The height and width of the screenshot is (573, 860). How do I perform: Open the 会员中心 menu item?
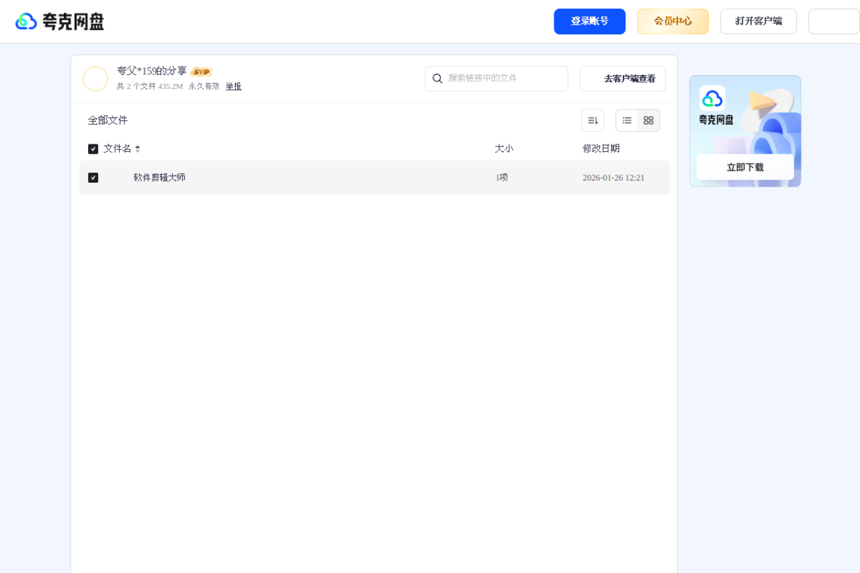[673, 21]
